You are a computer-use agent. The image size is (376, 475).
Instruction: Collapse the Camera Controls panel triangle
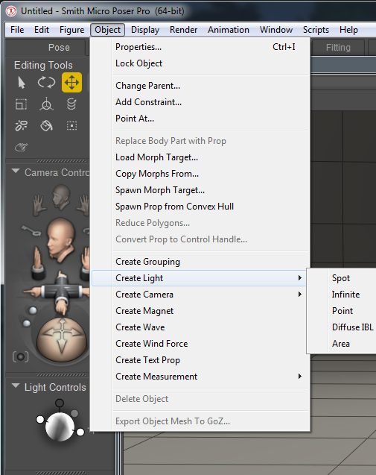coord(16,172)
